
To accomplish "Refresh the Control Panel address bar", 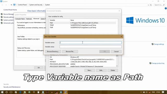I will (x=151, y=5).
